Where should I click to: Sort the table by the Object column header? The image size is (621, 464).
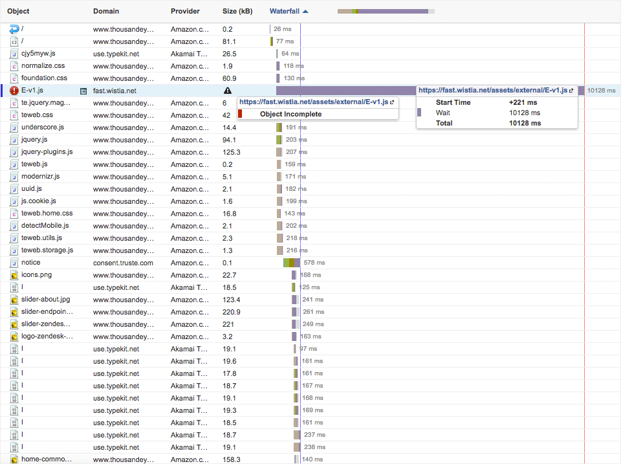coord(18,11)
